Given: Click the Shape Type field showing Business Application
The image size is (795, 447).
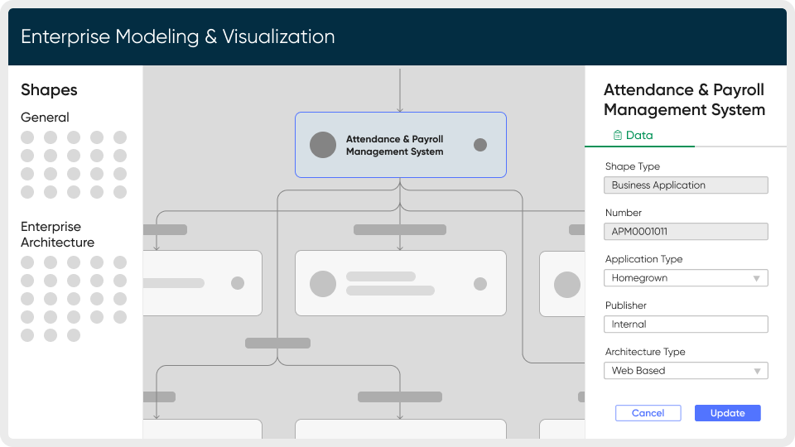Looking at the screenshot, I should coord(686,185).
